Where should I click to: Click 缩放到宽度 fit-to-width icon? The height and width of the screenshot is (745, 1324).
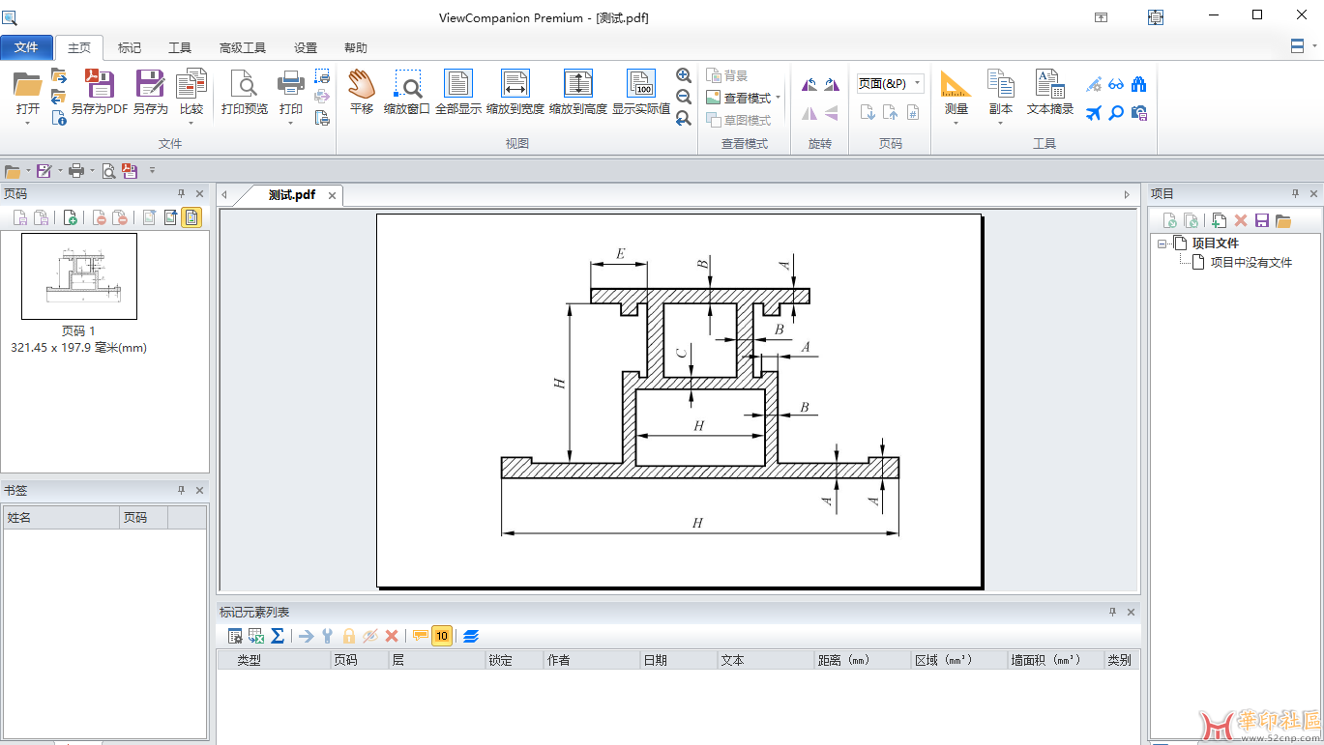click(515, 84)
